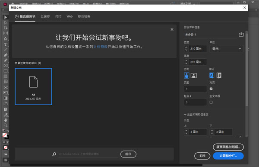The height and width of the screenshot is (167, 259).
Task: Click the 边距和分栏 button
Action: [228, 156]
